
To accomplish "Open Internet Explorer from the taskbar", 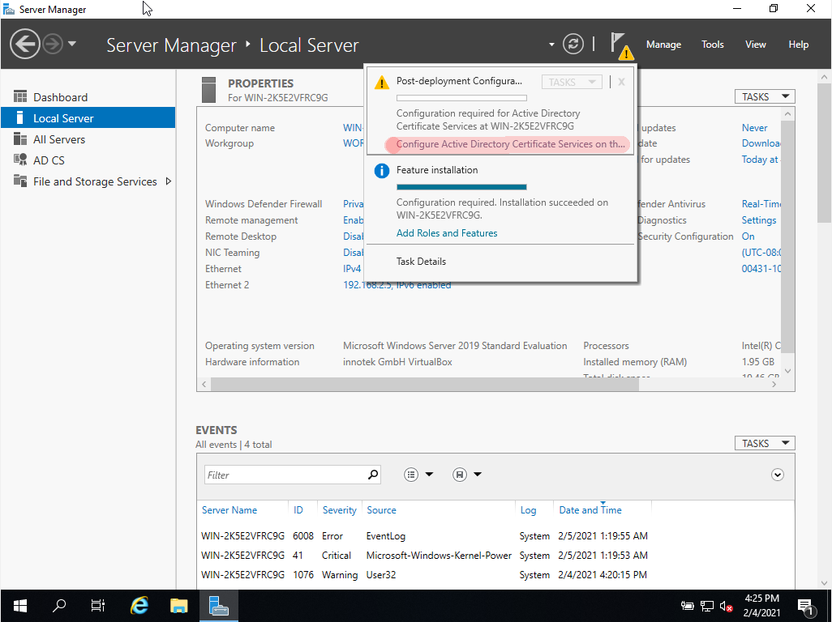I will pyautogui.click(x=139, y=605).
